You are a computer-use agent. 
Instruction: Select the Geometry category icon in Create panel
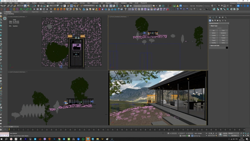tap(210, 21)
